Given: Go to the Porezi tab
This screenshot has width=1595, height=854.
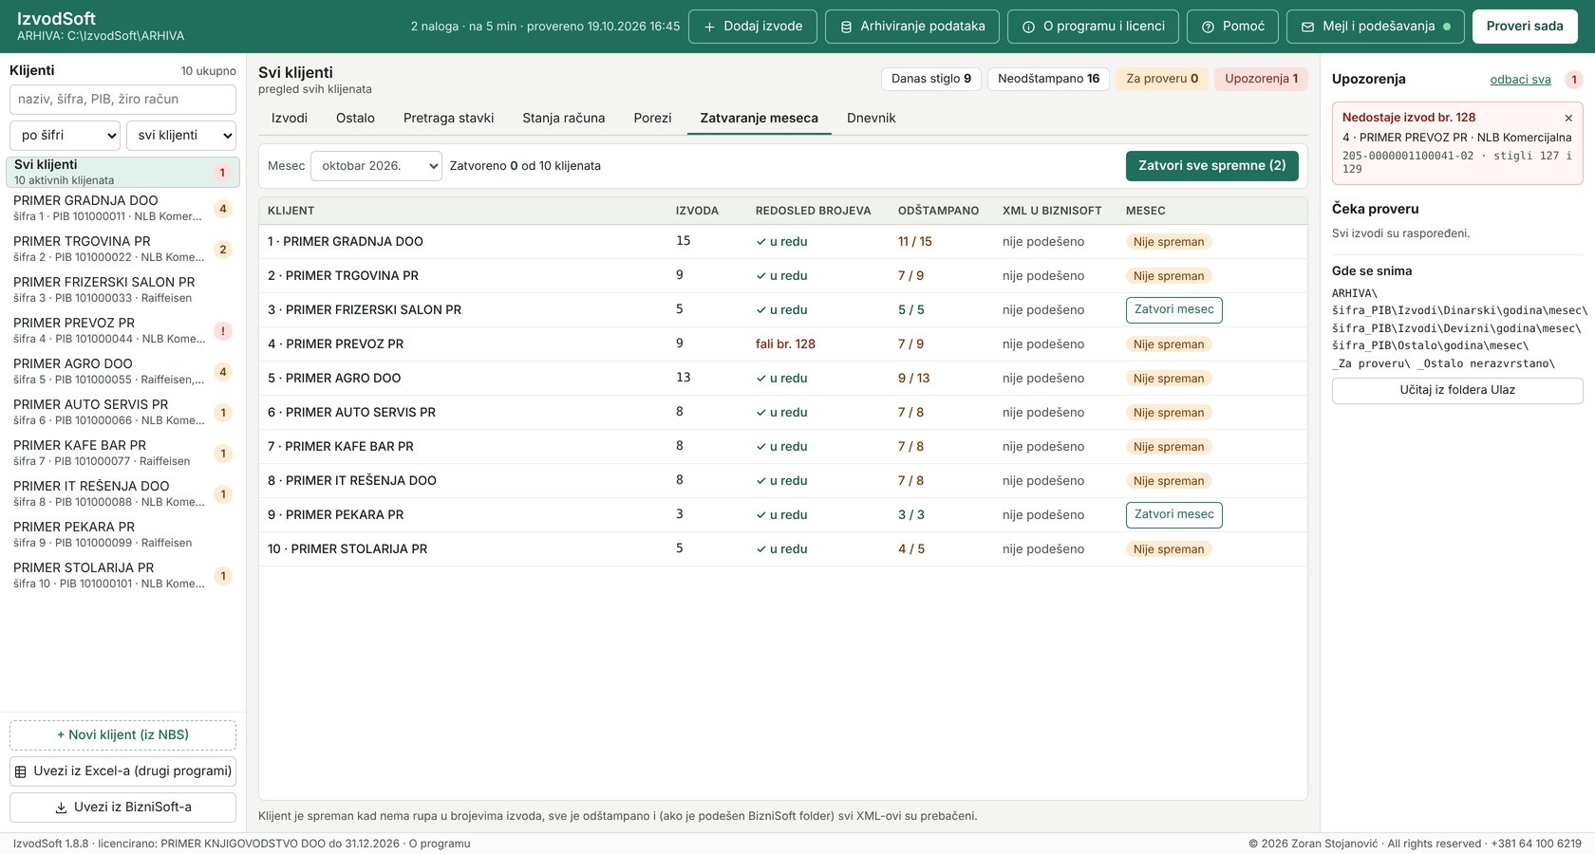Looking at the screenshot, I should click(652, 118).
